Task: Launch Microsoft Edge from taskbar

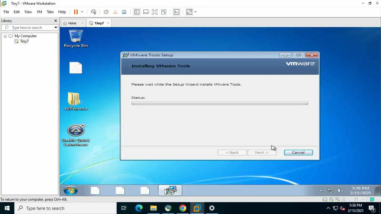Action: point(139,208)
